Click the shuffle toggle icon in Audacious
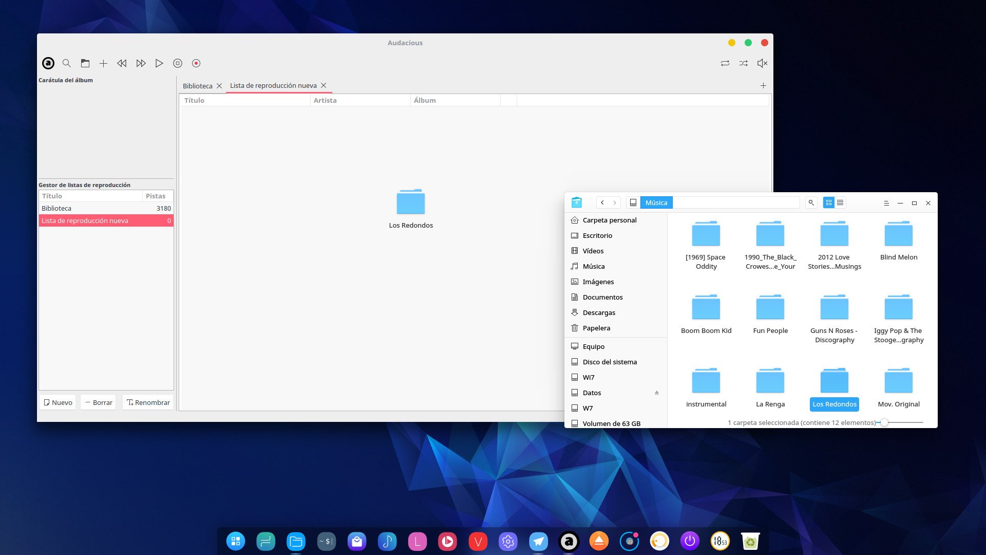 pos(744,63)
